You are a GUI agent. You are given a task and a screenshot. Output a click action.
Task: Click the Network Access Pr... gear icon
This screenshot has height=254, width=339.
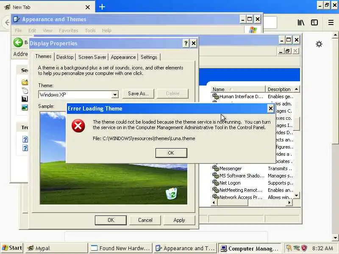point(216,197)
